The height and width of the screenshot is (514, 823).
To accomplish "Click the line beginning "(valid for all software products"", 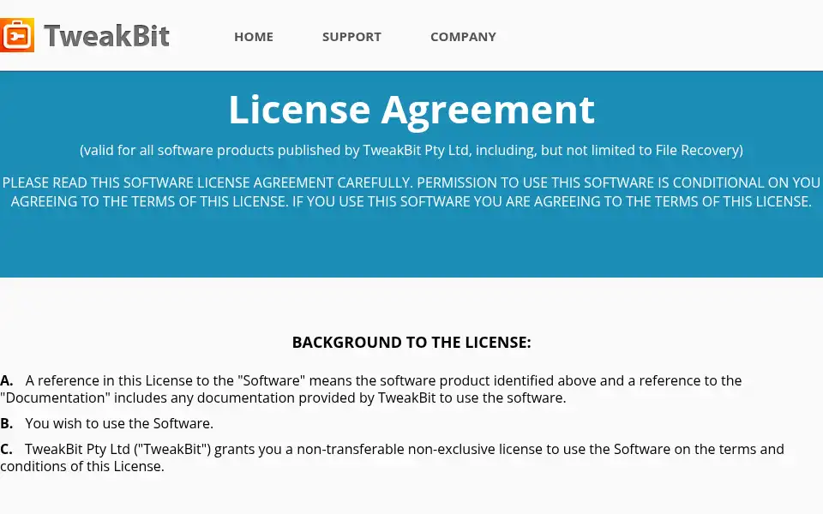I will [411, 151].
